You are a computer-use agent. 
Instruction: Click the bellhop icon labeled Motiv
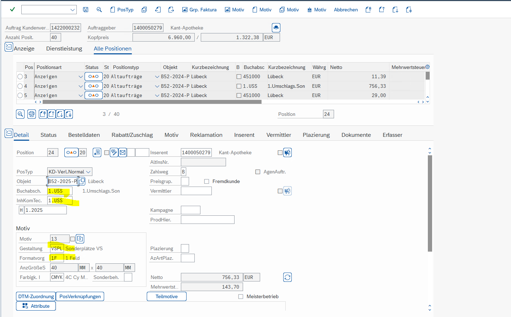point(316,10)
